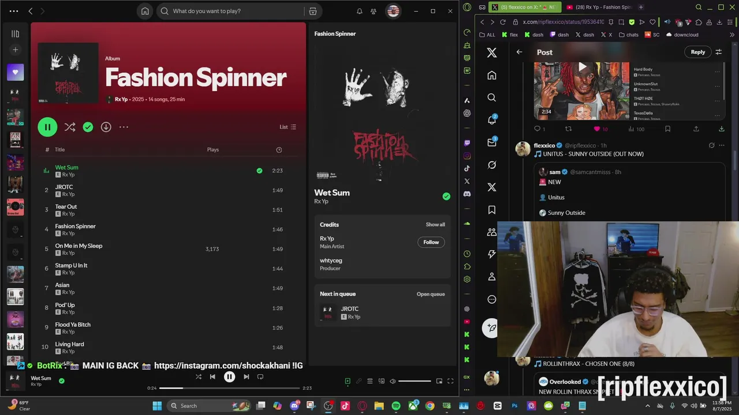
Task: Reload the page in Opera GX
Action: point(502,22)
